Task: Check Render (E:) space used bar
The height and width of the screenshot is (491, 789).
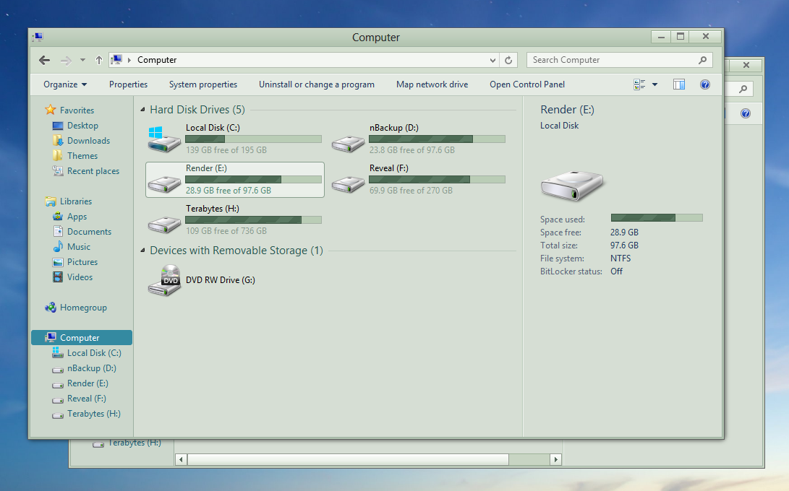Action: click(x=657, y=219)
